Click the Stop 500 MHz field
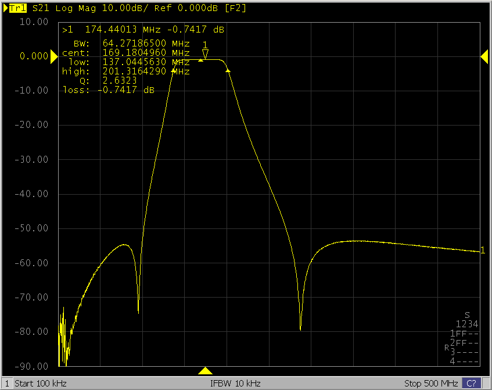The height and width of the screenshot is (390, 492). pos(431,384)
